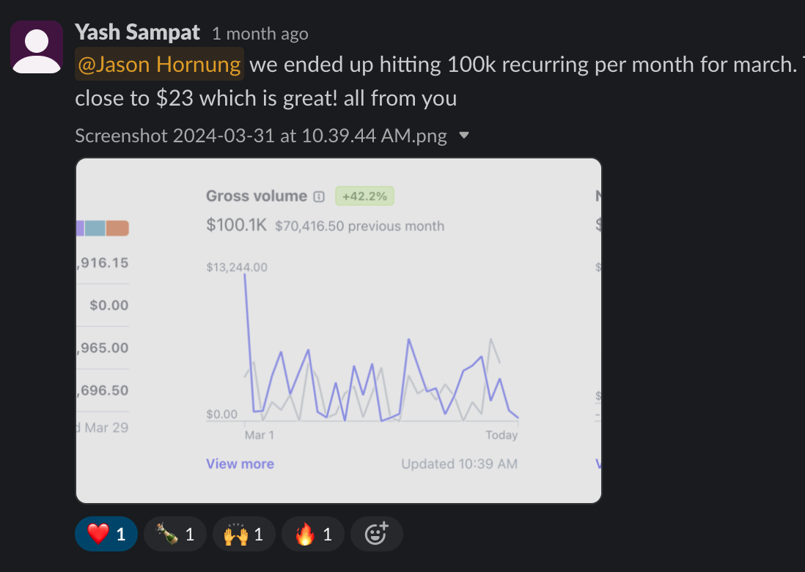The width and height of the screenshot is (805, 572).
Task: Click the green +42.2% badge
Action: click(x=365, y=196)
